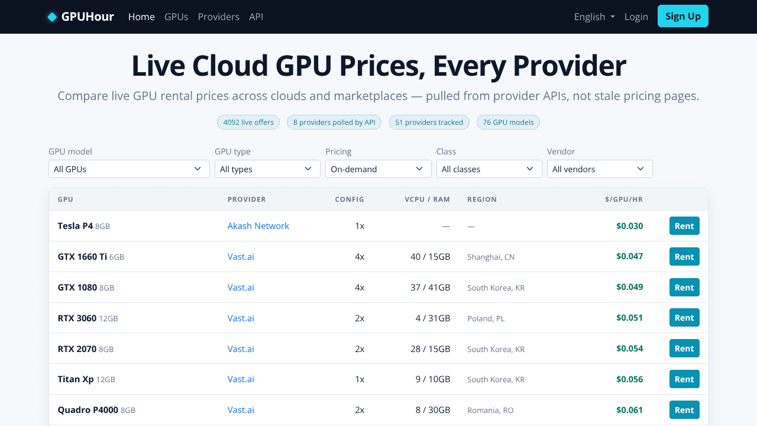Click the CONFIG column header
The image size is (757, 426).
point(350,199)
